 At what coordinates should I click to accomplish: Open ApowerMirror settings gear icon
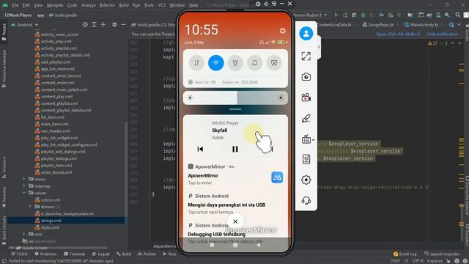pyautogui.click(x=306, y=180)
